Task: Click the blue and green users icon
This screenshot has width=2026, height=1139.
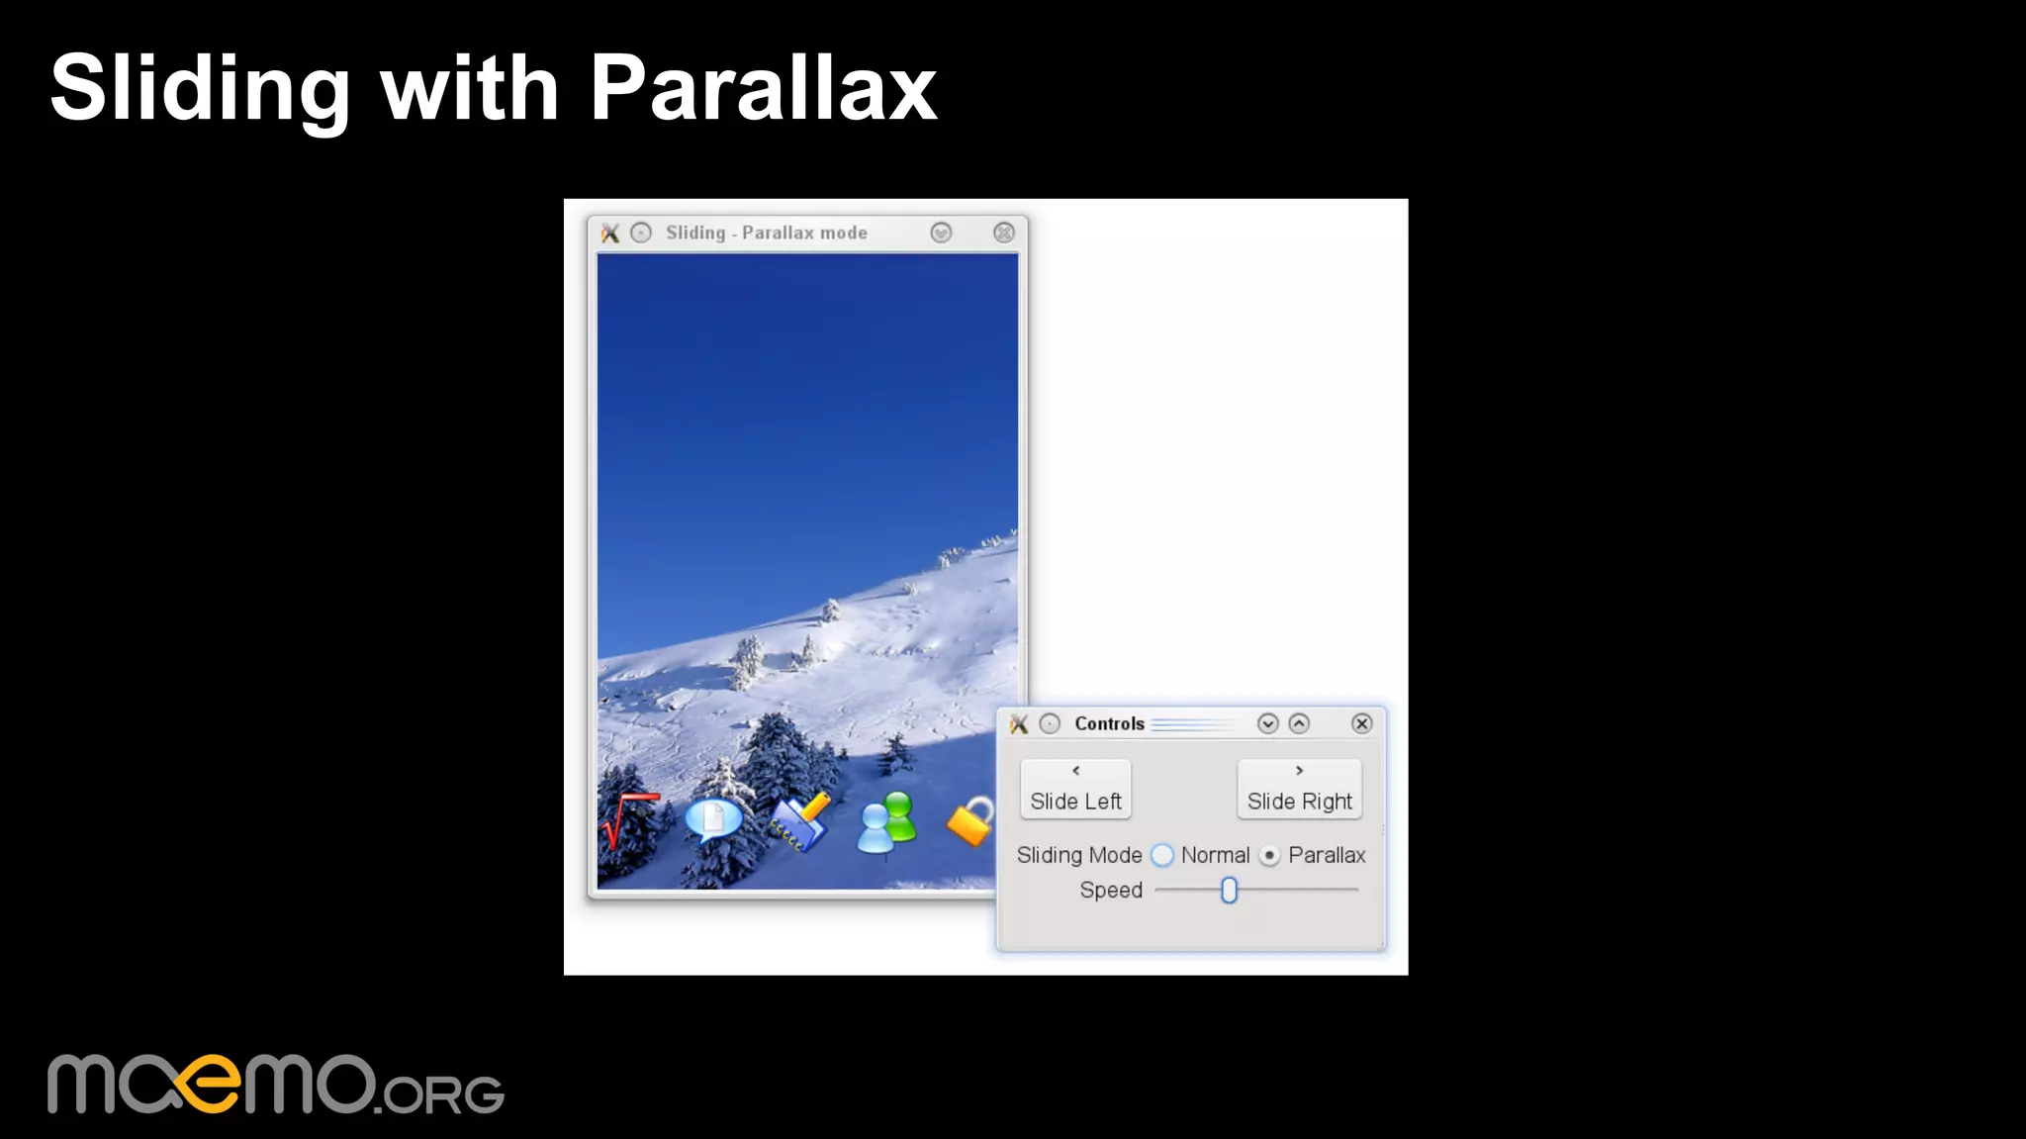Action: tap(887, 822)
